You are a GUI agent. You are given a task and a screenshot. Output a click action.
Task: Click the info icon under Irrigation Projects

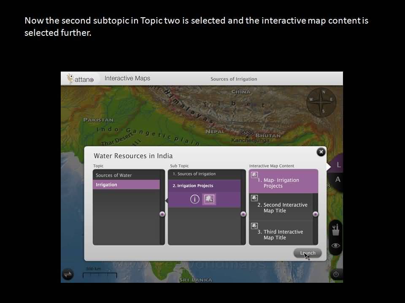coord(194,199)
